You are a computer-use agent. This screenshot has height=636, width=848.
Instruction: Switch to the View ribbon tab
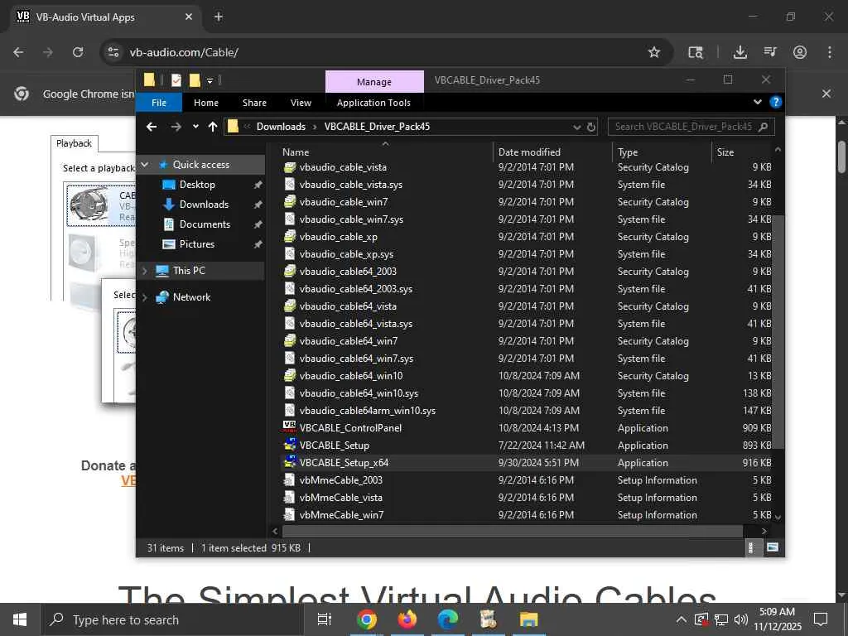(301, 103)
